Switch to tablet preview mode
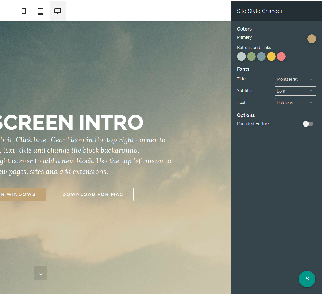This screenshot has height=294, width=322. (x=41, y=11)
